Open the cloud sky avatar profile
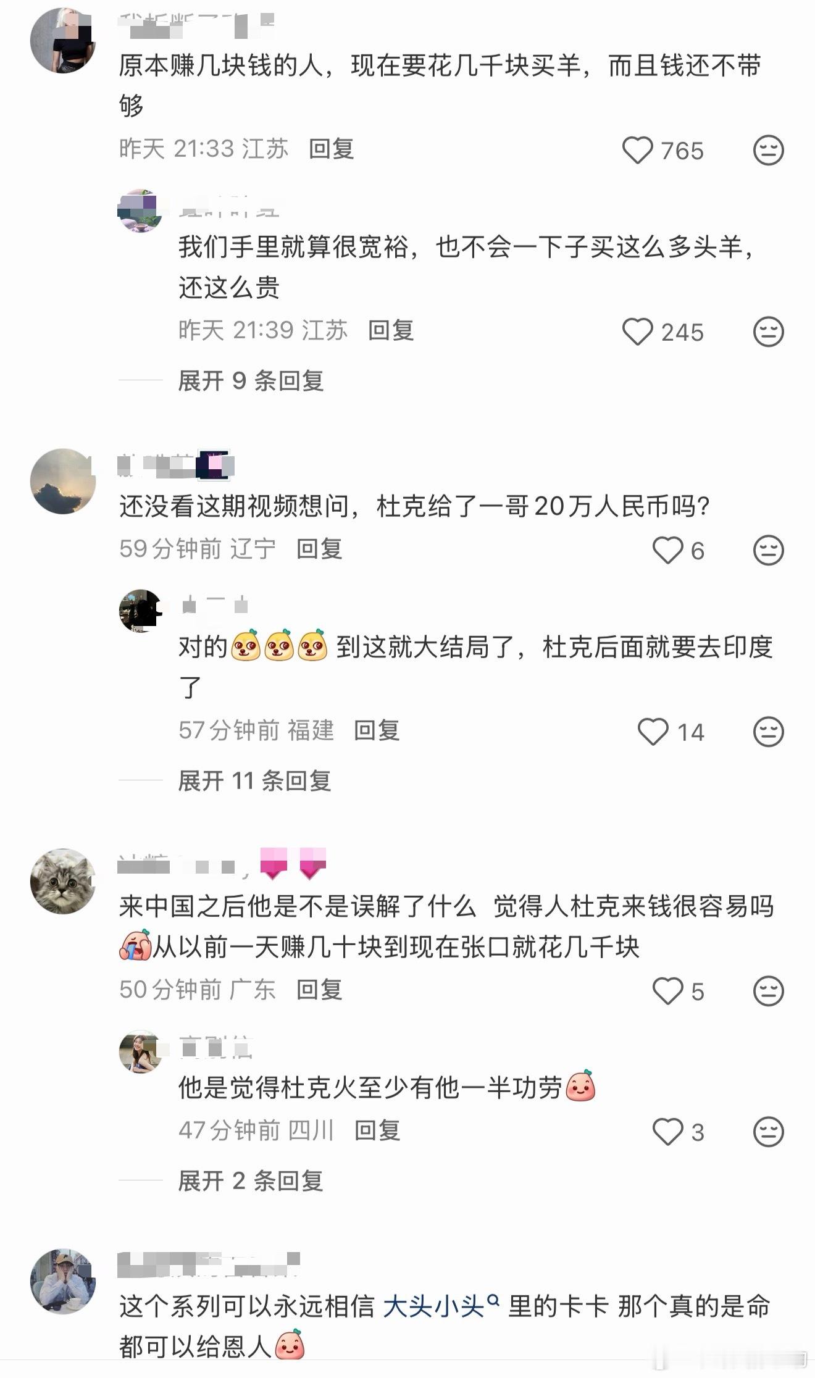Viewport: 815px width, 1378px height. (63, 481)
